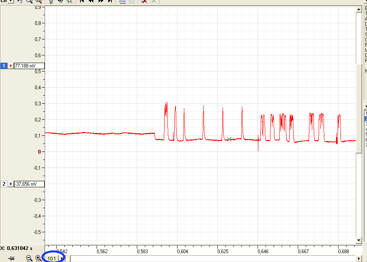Image resolution: width=367 pixels, height=262 pixels.
Task: Click the blue arrow of cursor 2
Action: click(10, 184)
